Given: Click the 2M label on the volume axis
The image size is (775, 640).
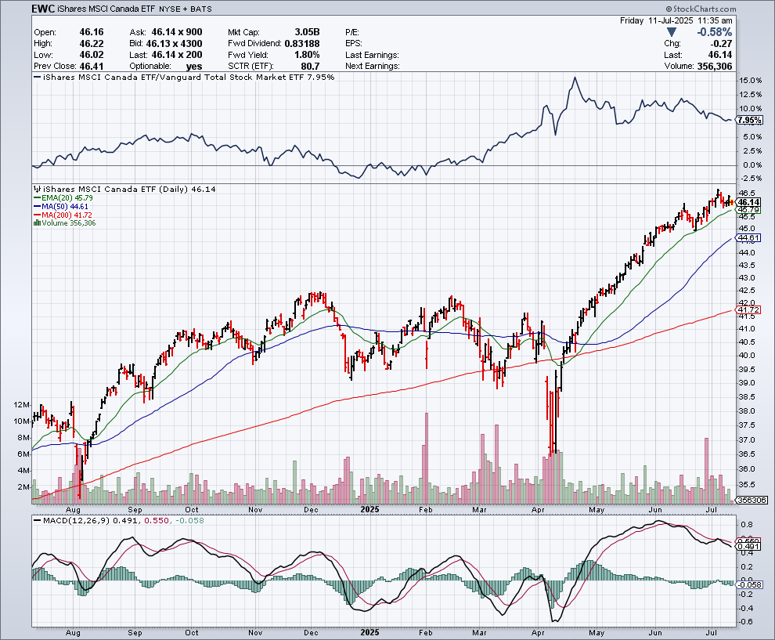Looking at the screenshot, I should pyautogui.click(x=23, y=487).
